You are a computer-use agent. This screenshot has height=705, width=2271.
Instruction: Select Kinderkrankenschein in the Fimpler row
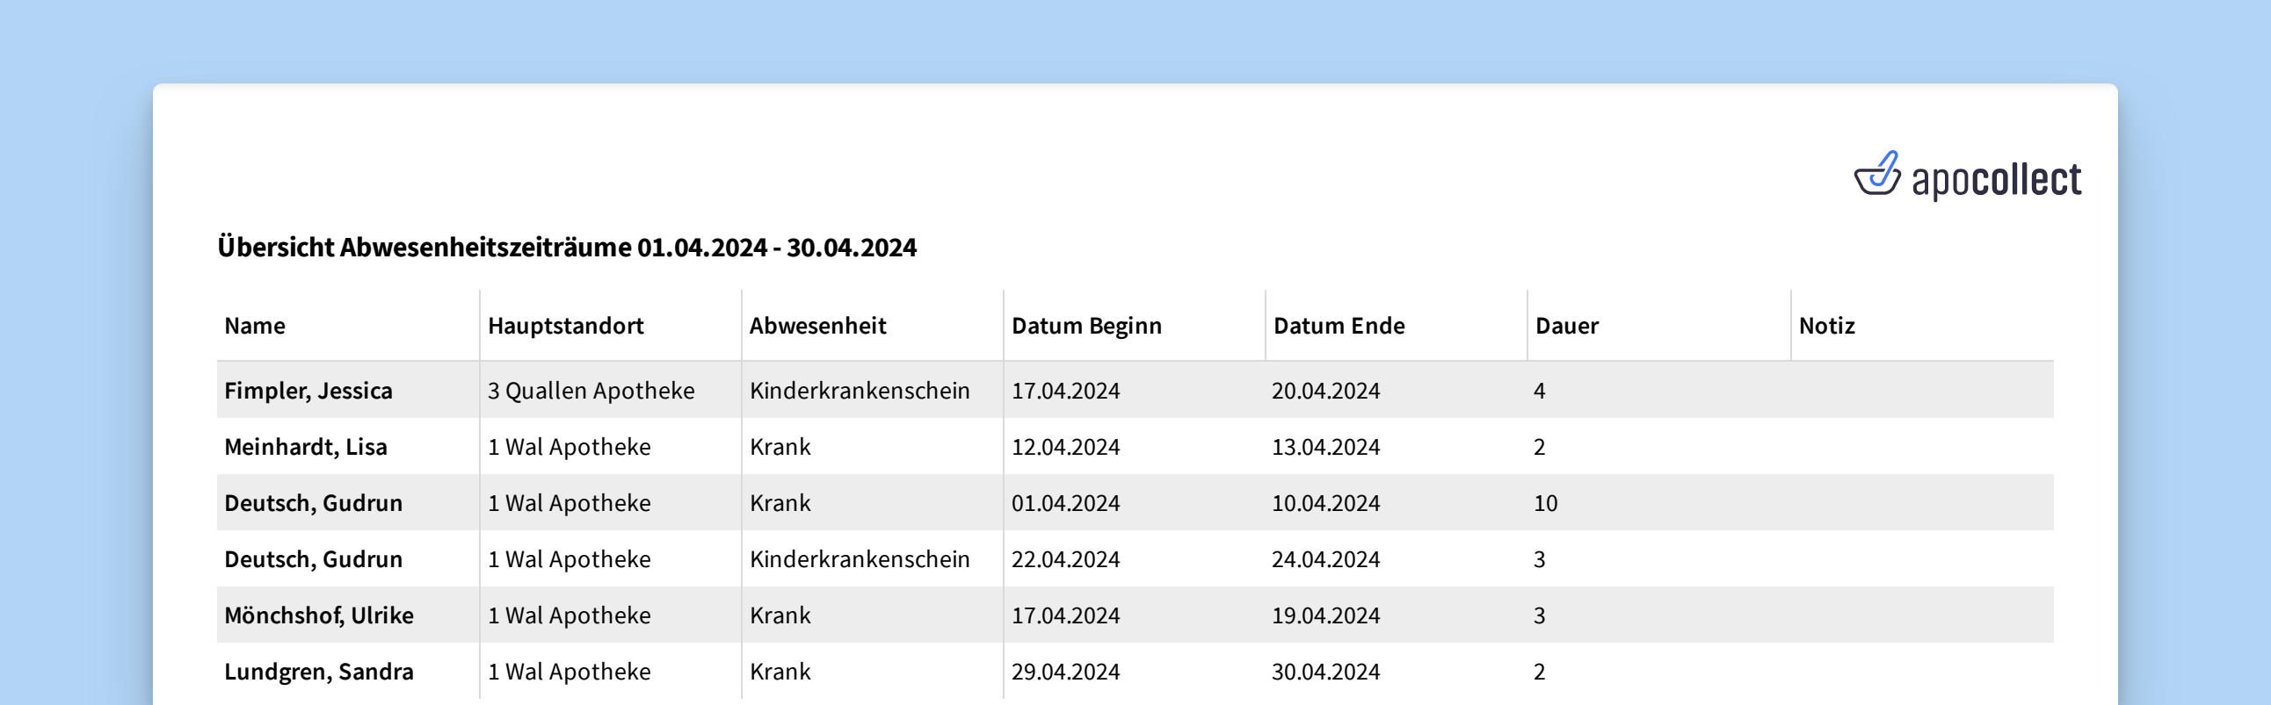(x=860, y=391)
